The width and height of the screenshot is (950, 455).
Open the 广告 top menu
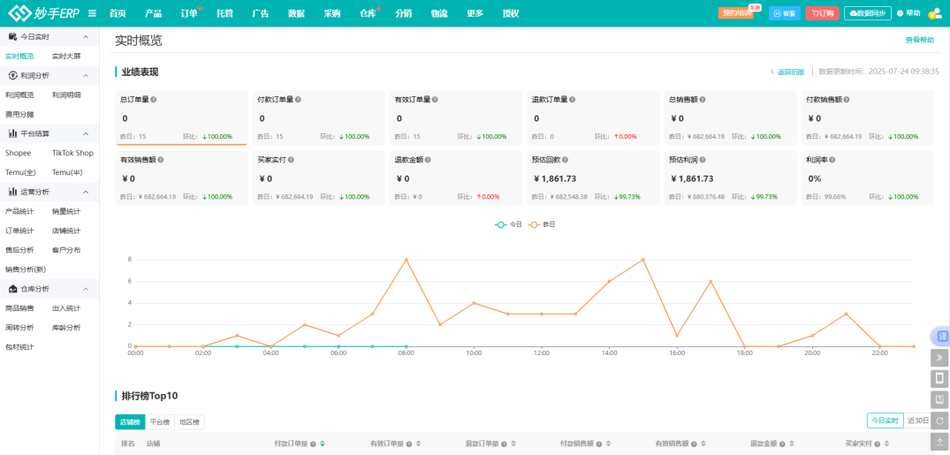[261, 13]
